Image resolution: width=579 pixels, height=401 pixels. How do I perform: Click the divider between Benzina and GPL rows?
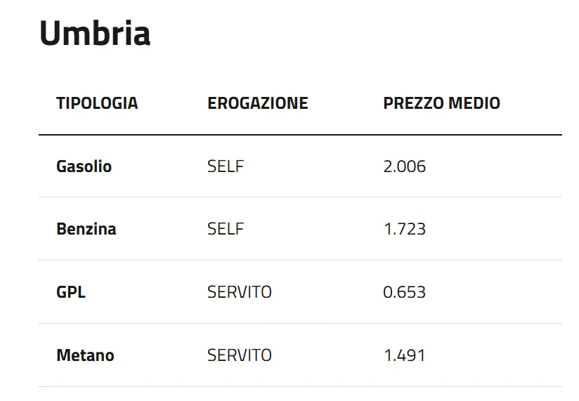[x=300, y=261]
